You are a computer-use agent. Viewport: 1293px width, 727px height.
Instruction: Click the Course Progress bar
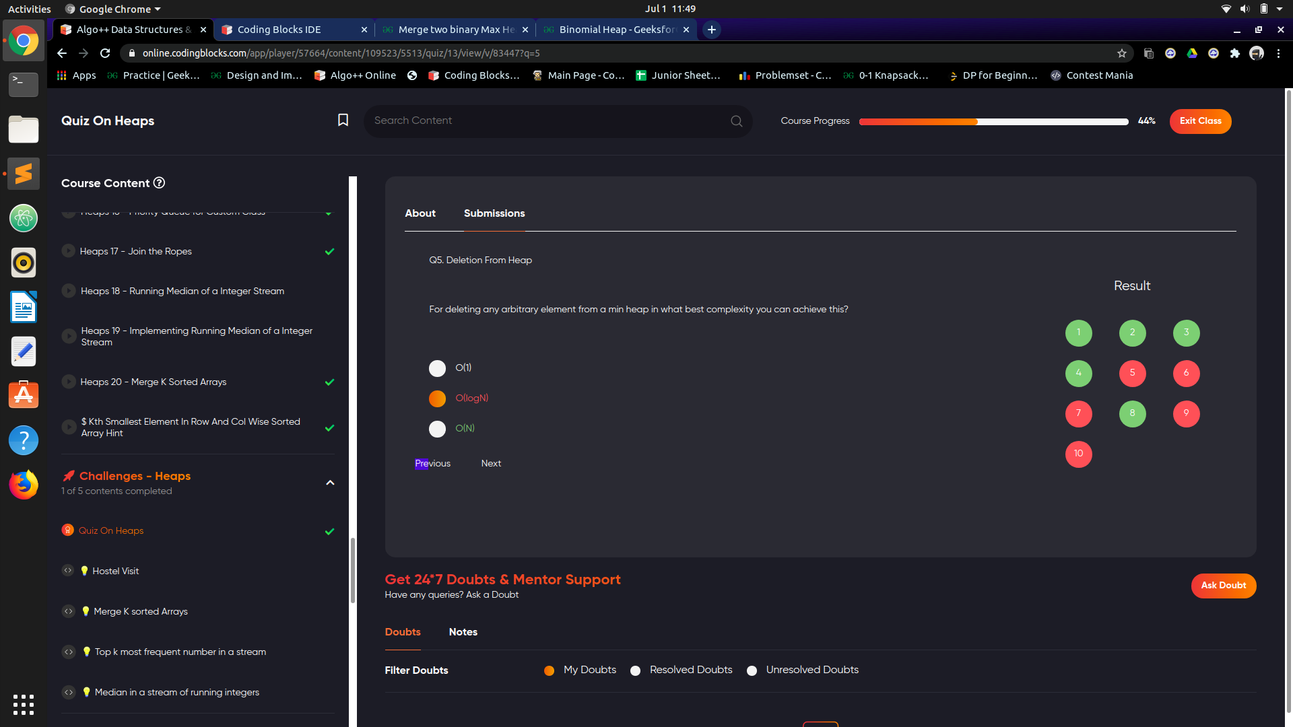point(993,122)
